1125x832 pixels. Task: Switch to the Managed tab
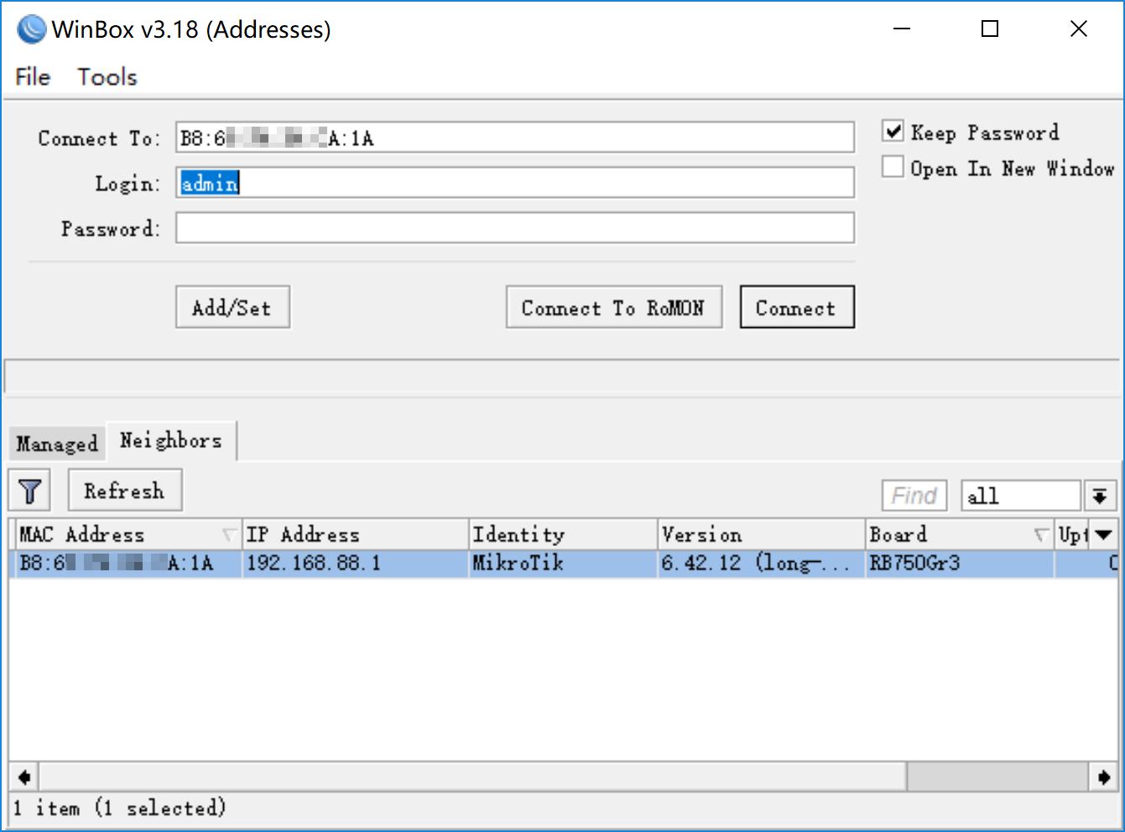57,443
